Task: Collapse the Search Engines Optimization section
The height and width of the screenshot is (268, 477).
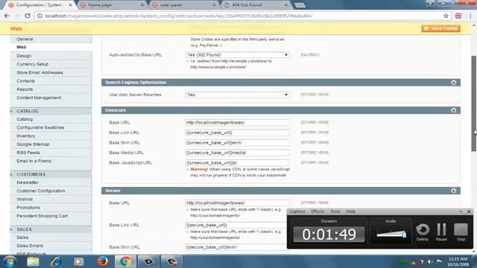Action: coord(453,83)
